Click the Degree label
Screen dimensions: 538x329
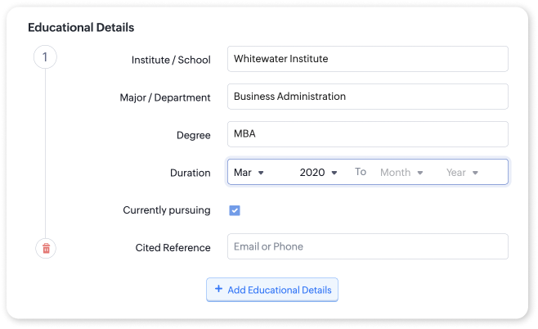pos(194,135)
